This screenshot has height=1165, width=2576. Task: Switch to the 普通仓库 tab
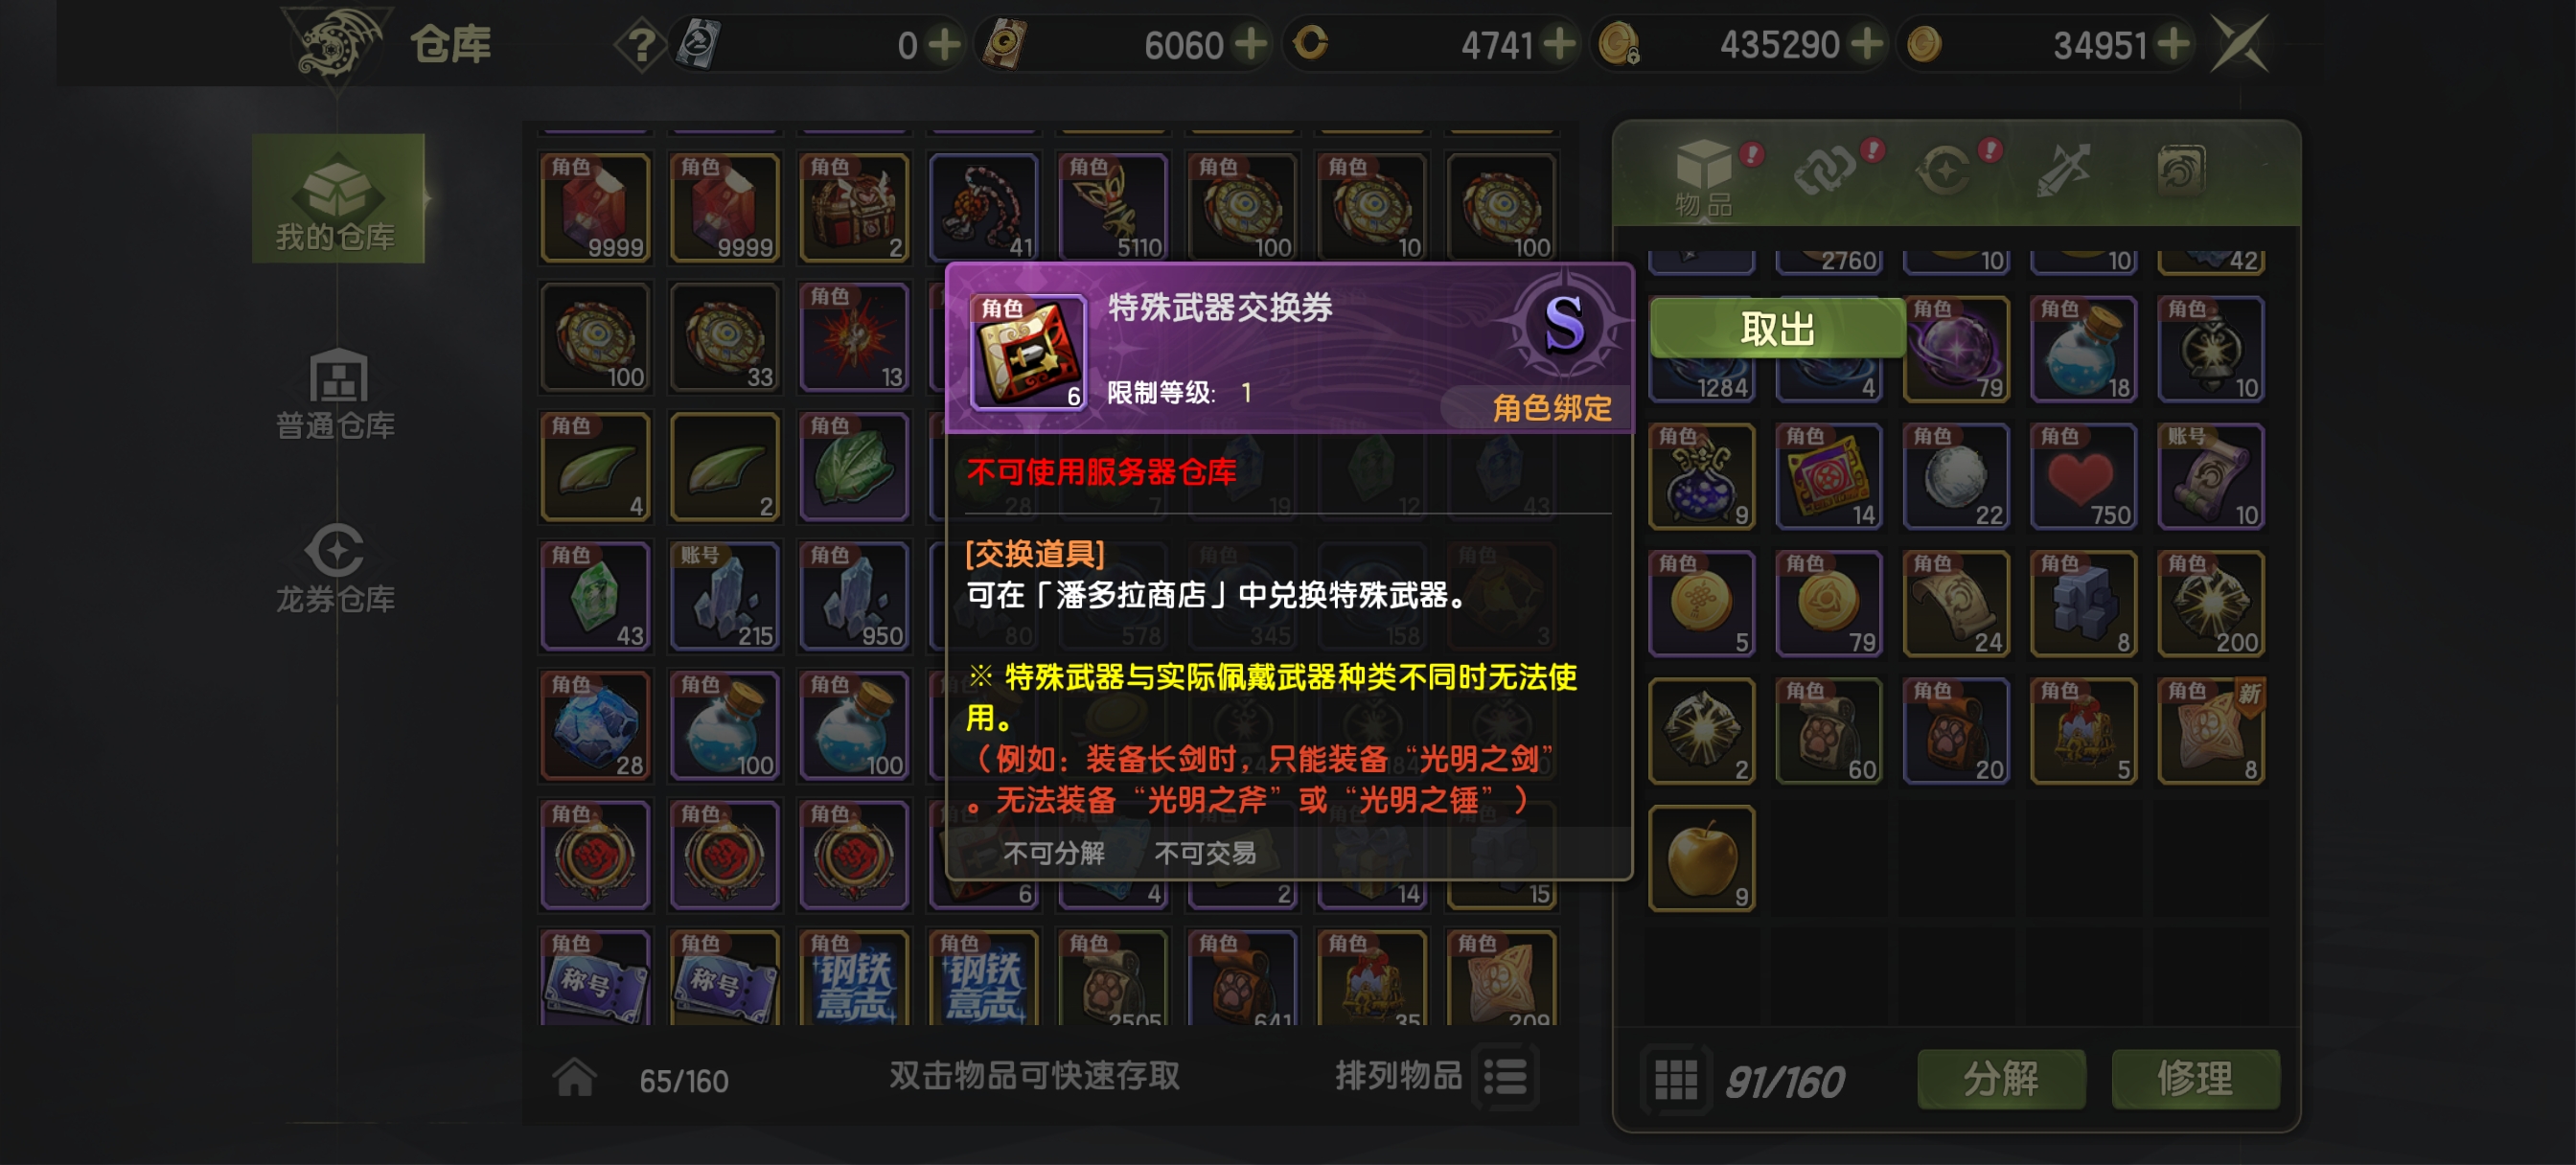(x=337, y=394)
